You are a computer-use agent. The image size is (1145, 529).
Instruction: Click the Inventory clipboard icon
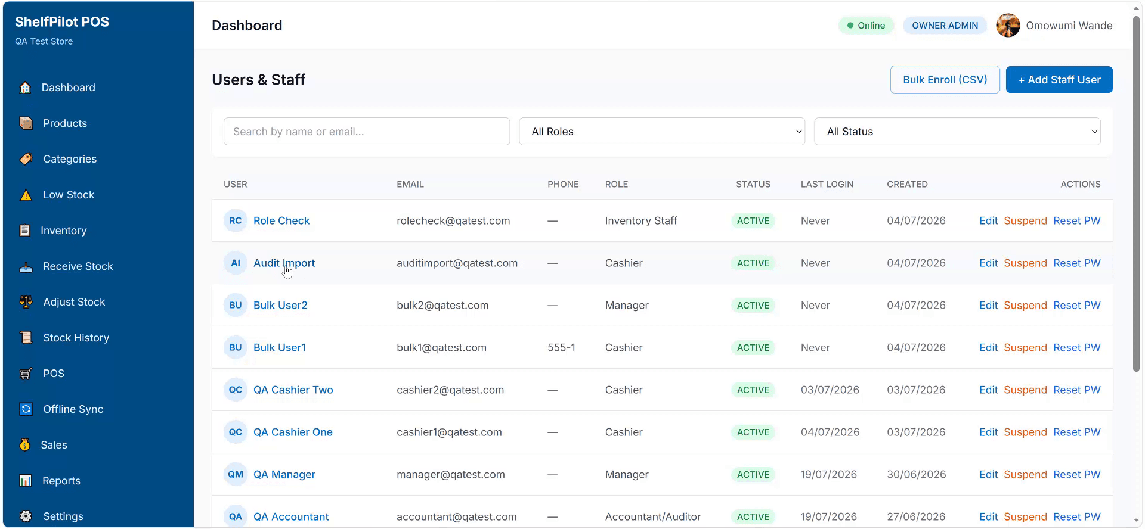coord(24,231)
